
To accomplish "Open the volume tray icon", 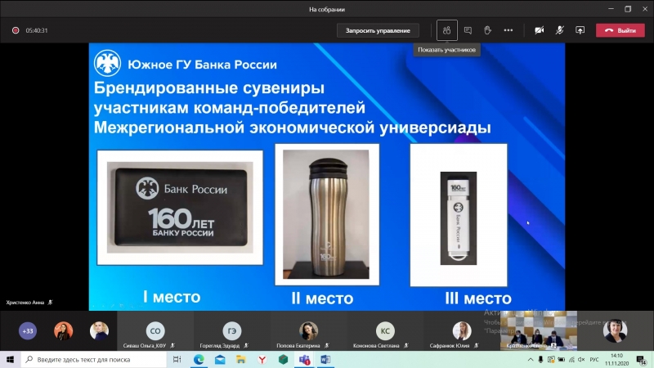I will (581, 359).
